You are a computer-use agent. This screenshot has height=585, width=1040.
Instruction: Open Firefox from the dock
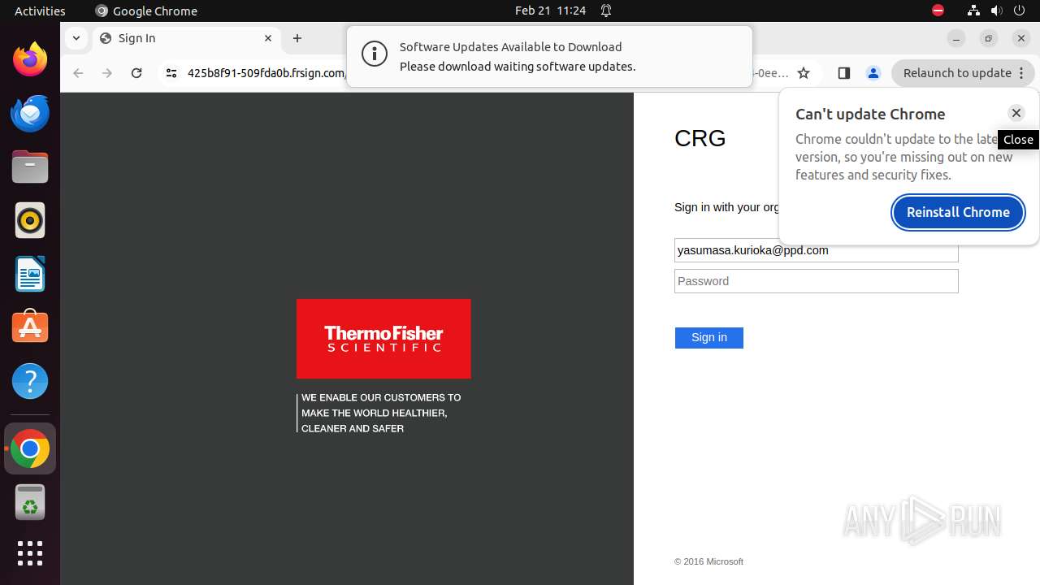30,59
